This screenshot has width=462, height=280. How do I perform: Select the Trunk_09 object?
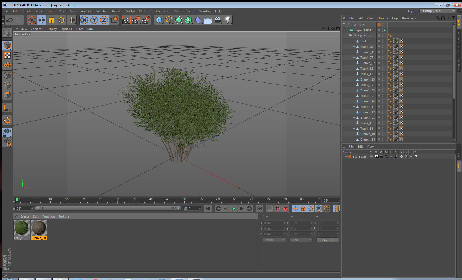[x=366, y=47]
